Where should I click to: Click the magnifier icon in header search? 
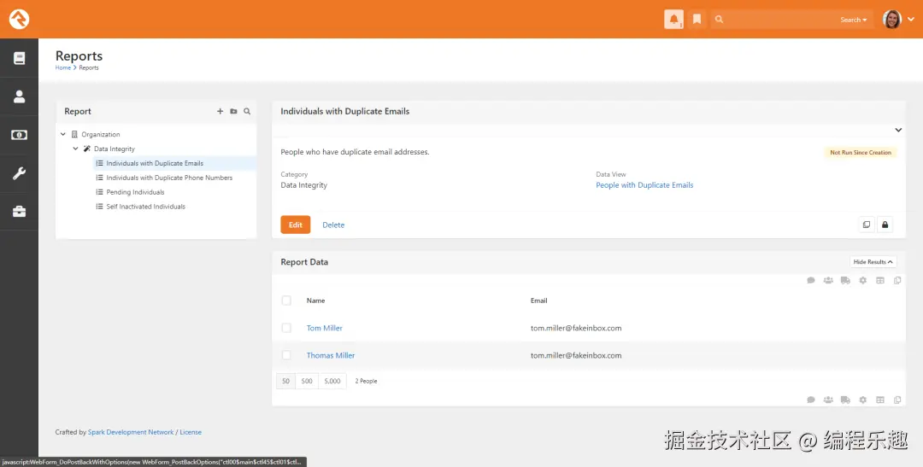click(x=719, y=20)
